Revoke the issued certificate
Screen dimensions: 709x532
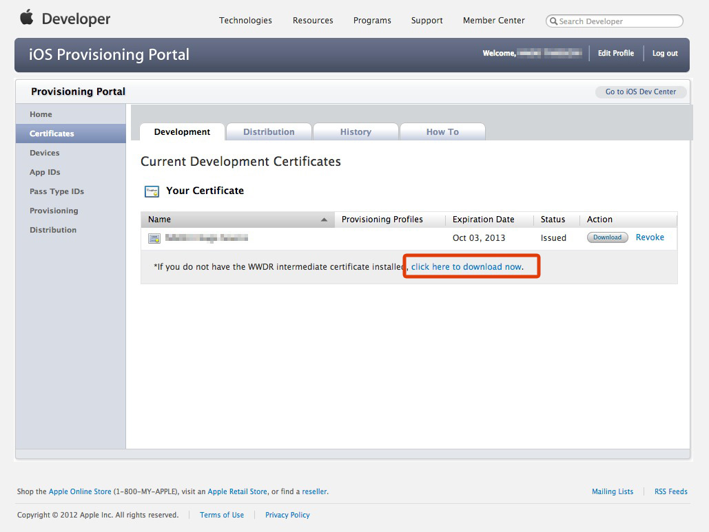[650, 237]
